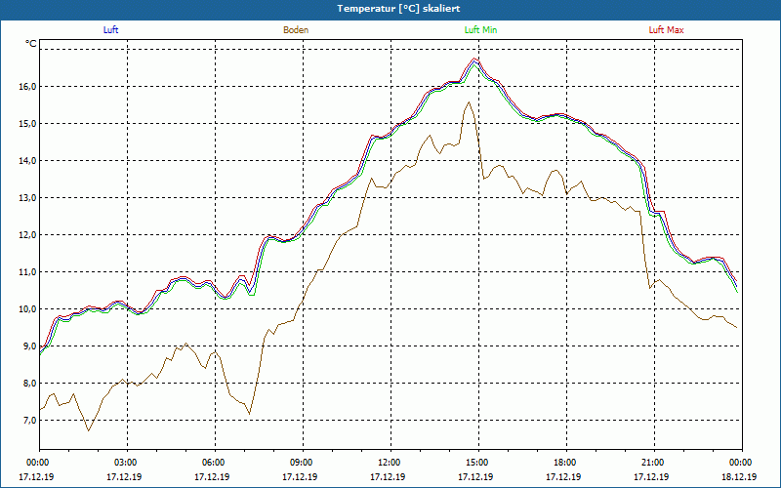Click the Boden curve peak before 15:00
Image resolution: width=781 pixels, height=488 pixels.
469,102
